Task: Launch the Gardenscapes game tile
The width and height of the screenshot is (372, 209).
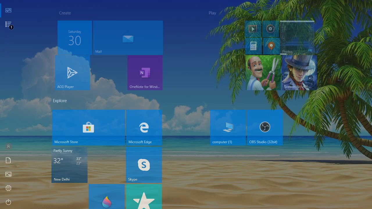Action: [x=263, y=73]
